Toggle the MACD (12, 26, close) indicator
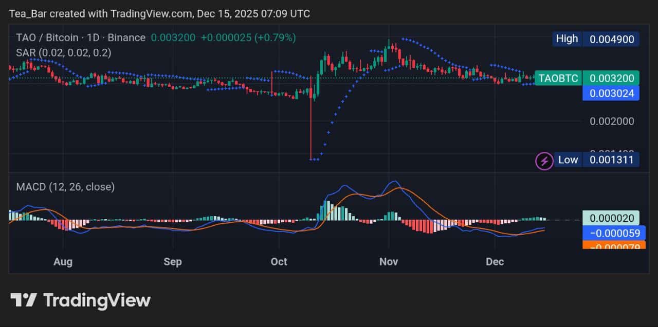The width and height of the screenshot is (658, 327). tap(64, 187)
